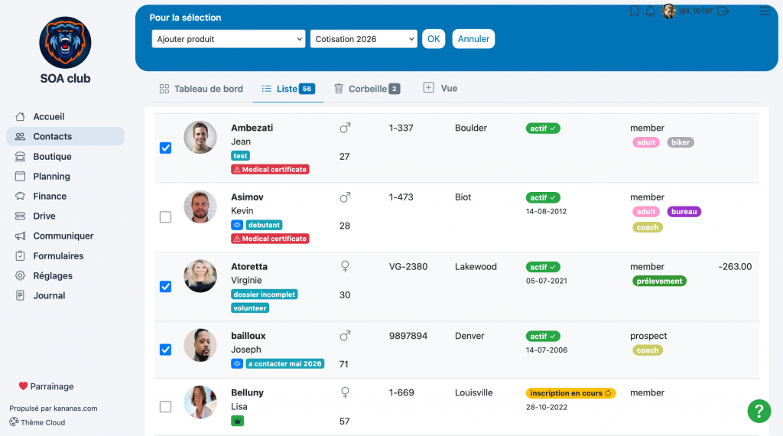Open the Réglages gear icon
Viewport: 783px width, 436px height.
pos(20,275)
